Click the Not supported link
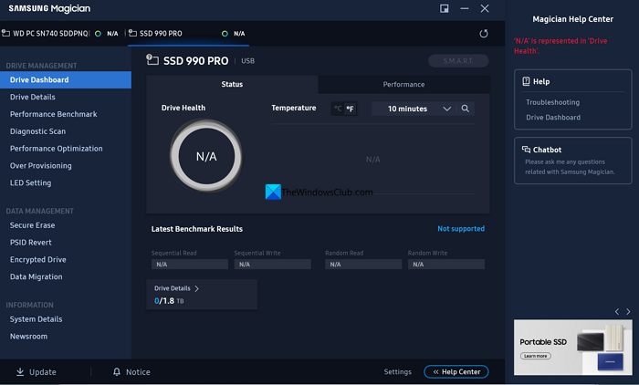639x385 pixels. click(x=461, y=229)
